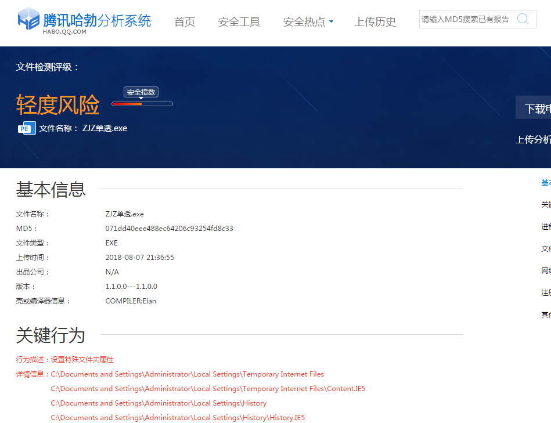Click the 文件检测评级 label

click(x=46, y=67)
